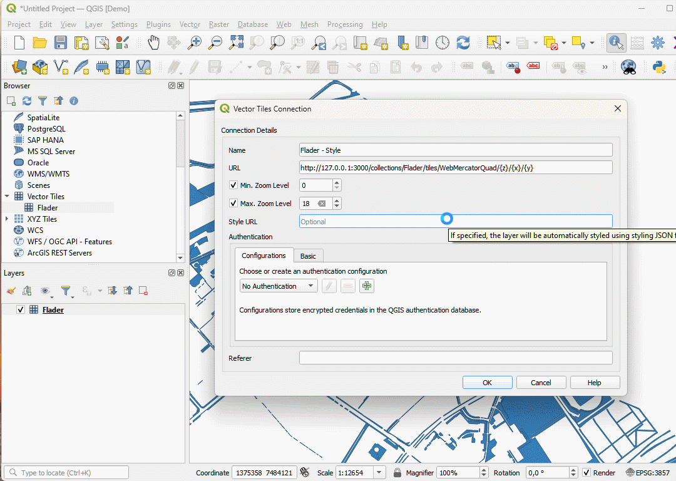Open the Processing menu
Screen dimensions: 676x481
(345, 24)
